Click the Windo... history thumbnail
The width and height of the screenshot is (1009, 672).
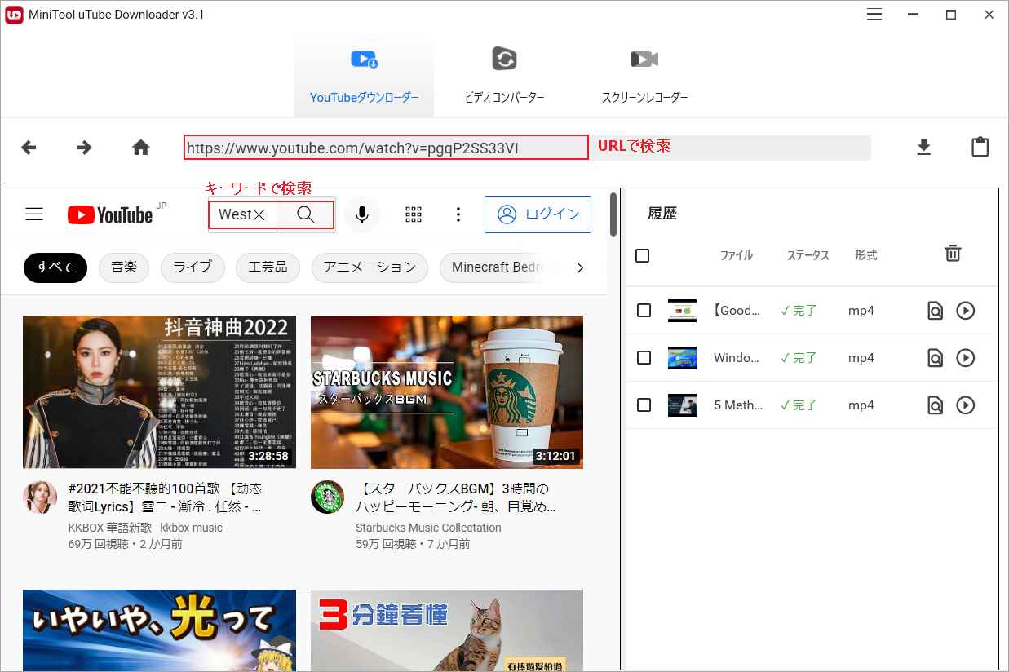[x=682, y=358]
